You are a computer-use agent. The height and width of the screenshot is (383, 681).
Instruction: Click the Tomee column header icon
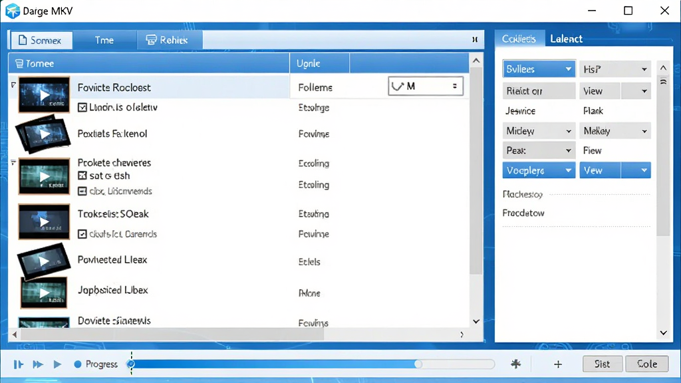point(19,64)
